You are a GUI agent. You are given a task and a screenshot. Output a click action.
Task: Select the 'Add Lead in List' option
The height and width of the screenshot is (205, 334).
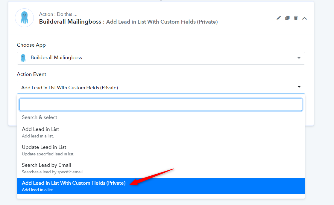click(x=161, y=132)
